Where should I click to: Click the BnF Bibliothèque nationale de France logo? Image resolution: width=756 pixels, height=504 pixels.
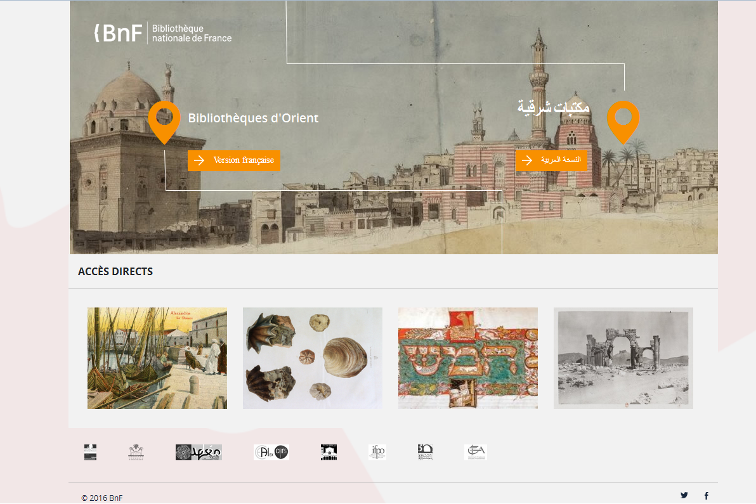[163, 33]
